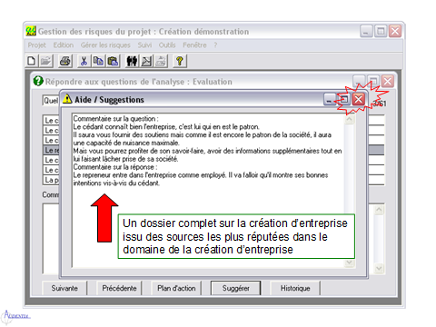Click scroll down arrow of comment box behind
This screenshot has height=327, width=436.
(x=379, y=268)
